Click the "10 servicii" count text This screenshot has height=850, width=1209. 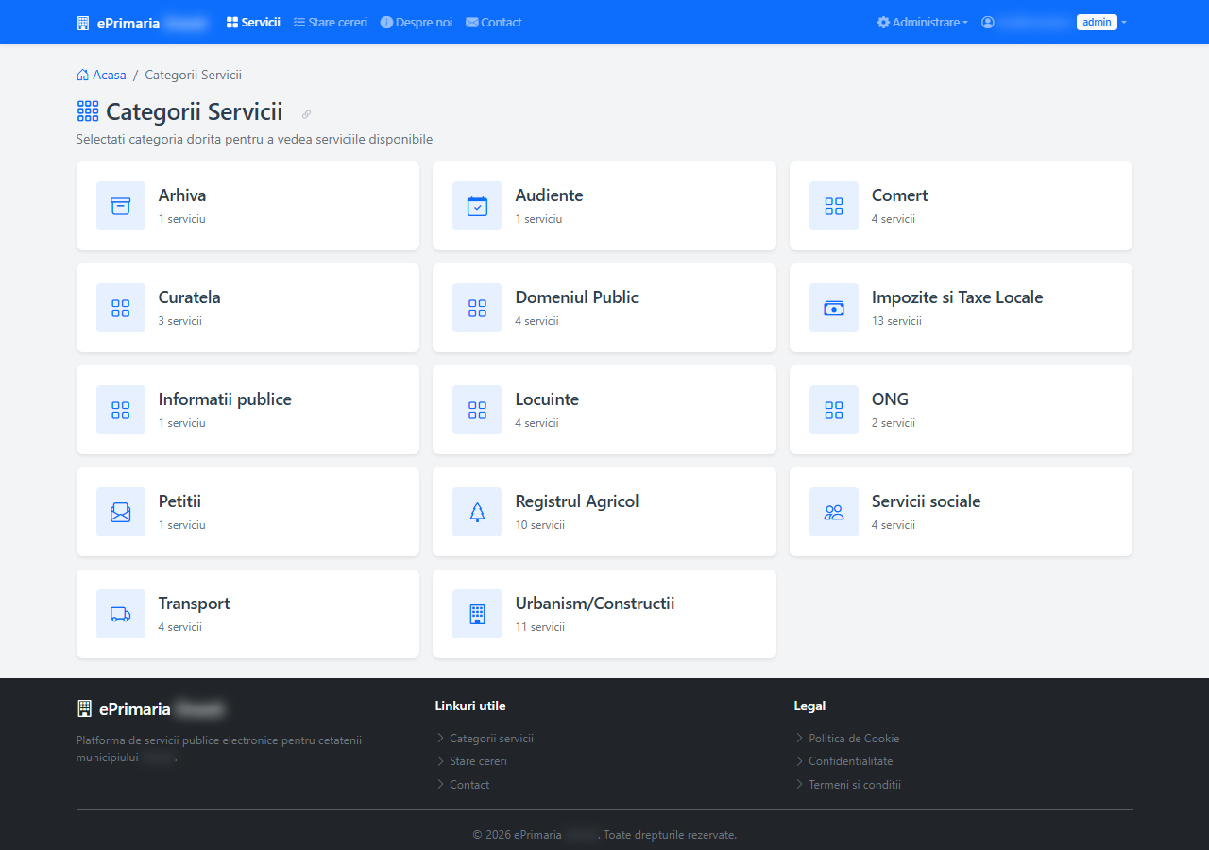click(540, 525)
